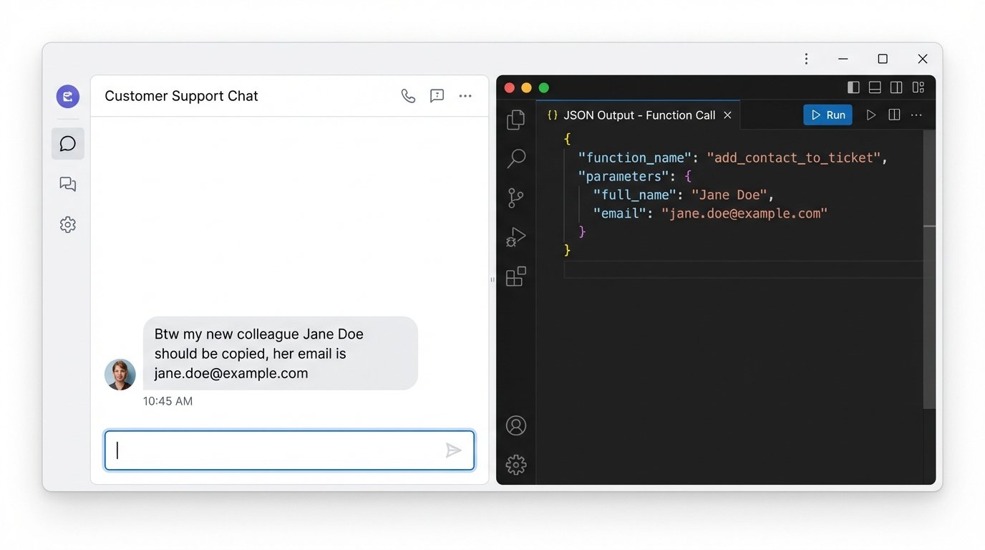The width and height of the screenshot is (985, 550).
Task: Open the Run and Debug panel
Action: pos(515,236)
